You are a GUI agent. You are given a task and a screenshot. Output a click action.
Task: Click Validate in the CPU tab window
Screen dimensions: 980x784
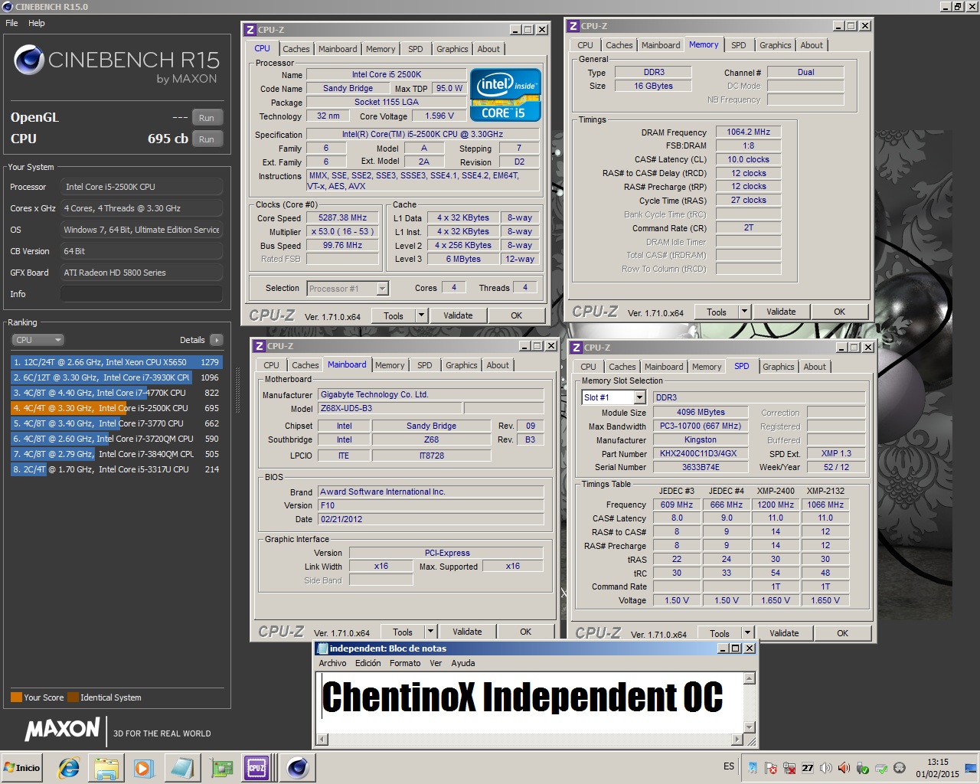coord(458,315)
